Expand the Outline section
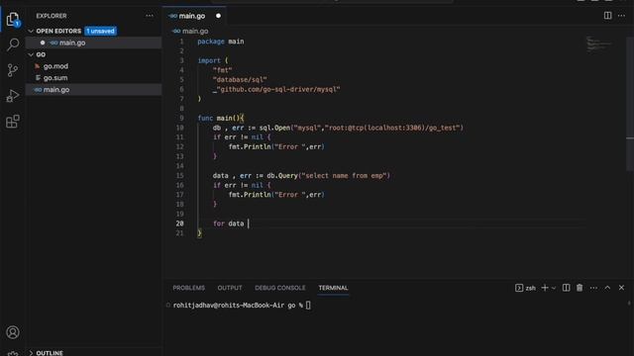Viewport: 634px width, 356px height. pyautogui.click(x=31, y=353)
